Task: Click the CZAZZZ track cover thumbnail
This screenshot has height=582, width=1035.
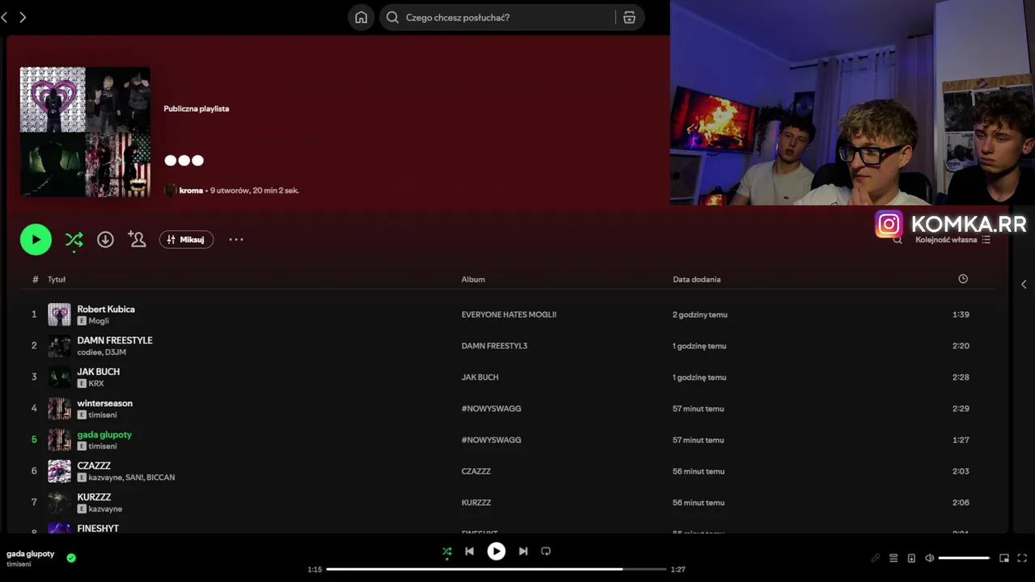Action: [59, 471]
